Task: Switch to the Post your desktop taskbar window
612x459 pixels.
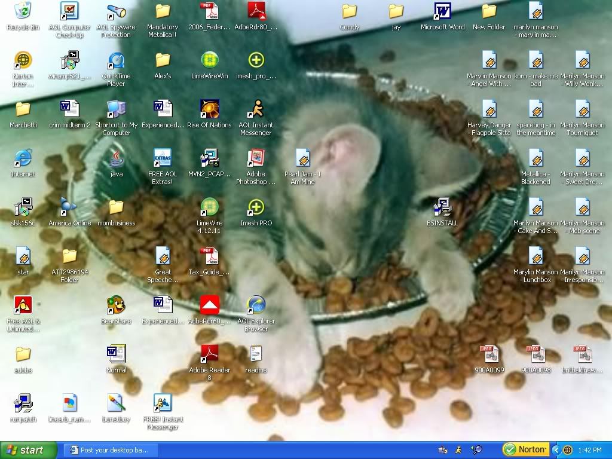Action: coord(110,450)
